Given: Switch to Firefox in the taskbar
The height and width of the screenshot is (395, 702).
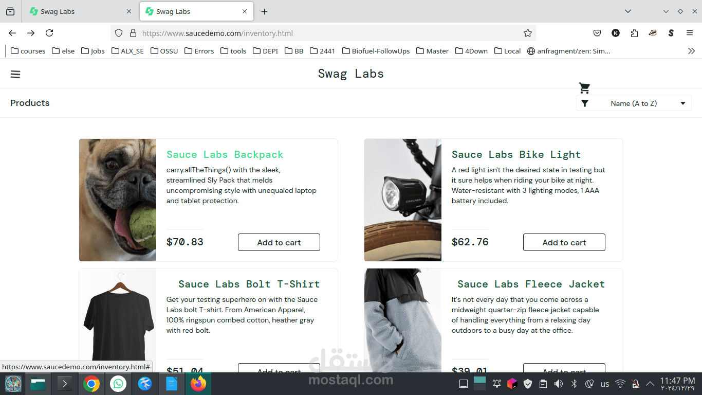Looking at the screenshot, I should click(198, 384).
